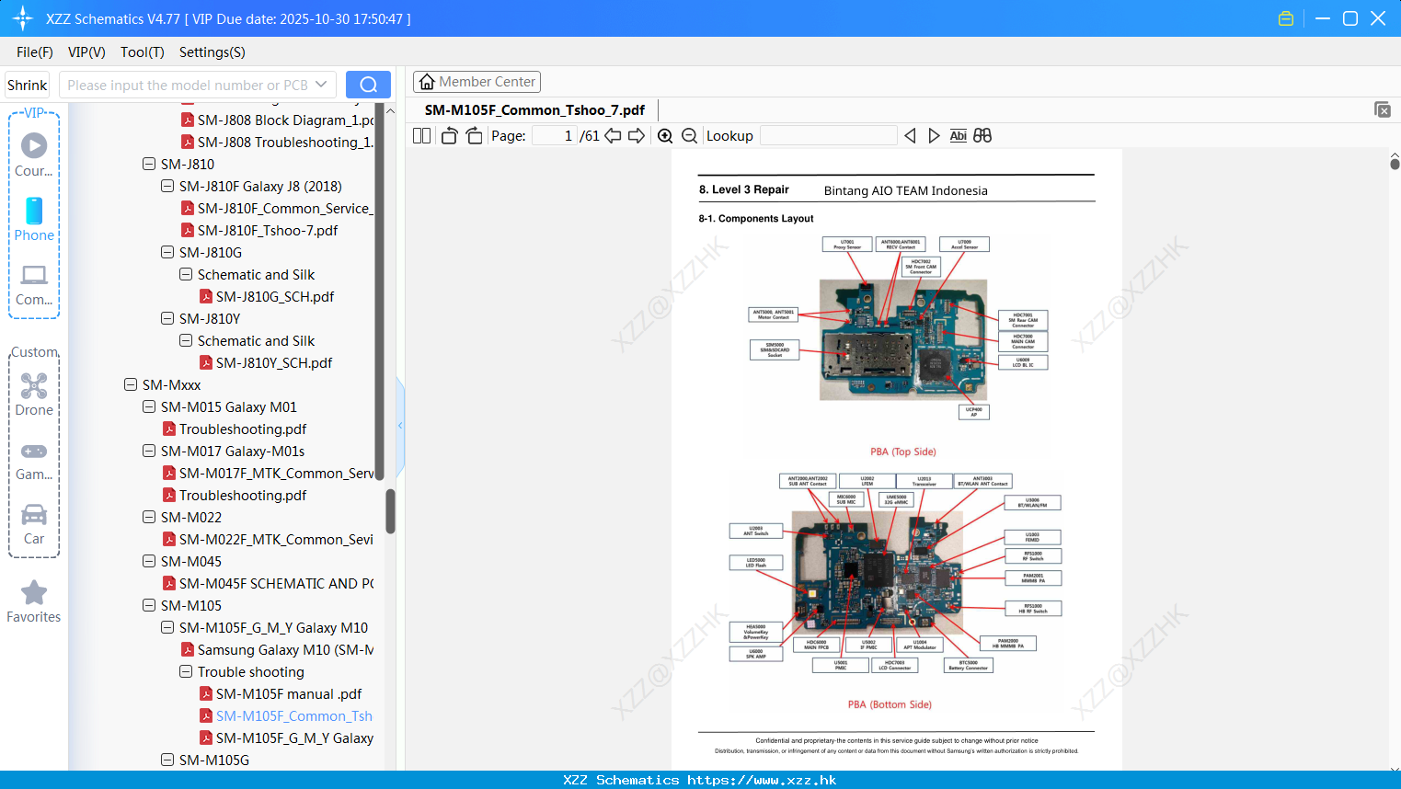Viewport: 1401px width, 789px height.
Task: Find next lookup match
Action: click(x=934, y=135)
